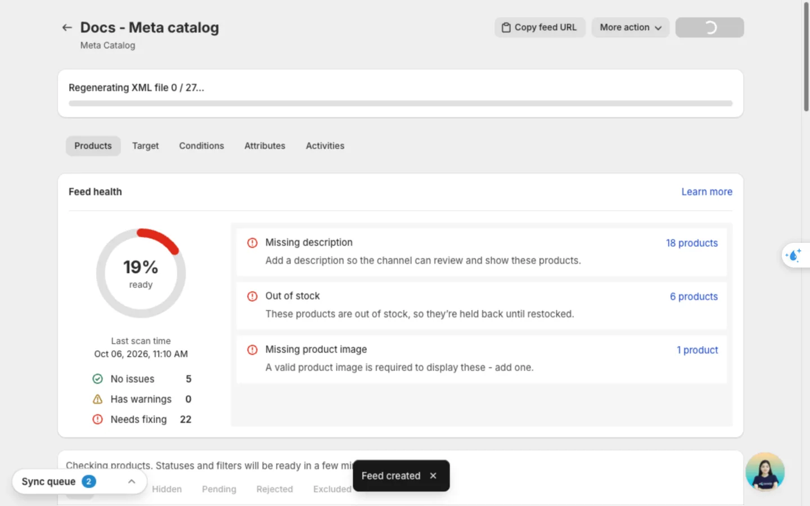Open the AI assistant sparkle droplet widget
This screenshot has height=506, width=810.
794,255
